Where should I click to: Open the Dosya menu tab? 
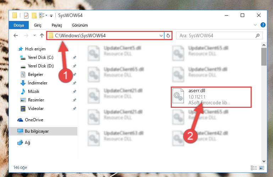(x=19, y=25)
